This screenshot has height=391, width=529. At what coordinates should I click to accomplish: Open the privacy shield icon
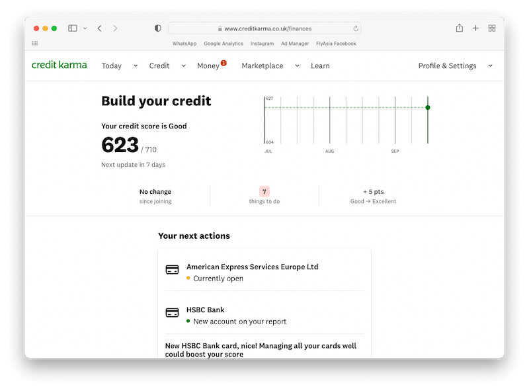pos(158,28)
